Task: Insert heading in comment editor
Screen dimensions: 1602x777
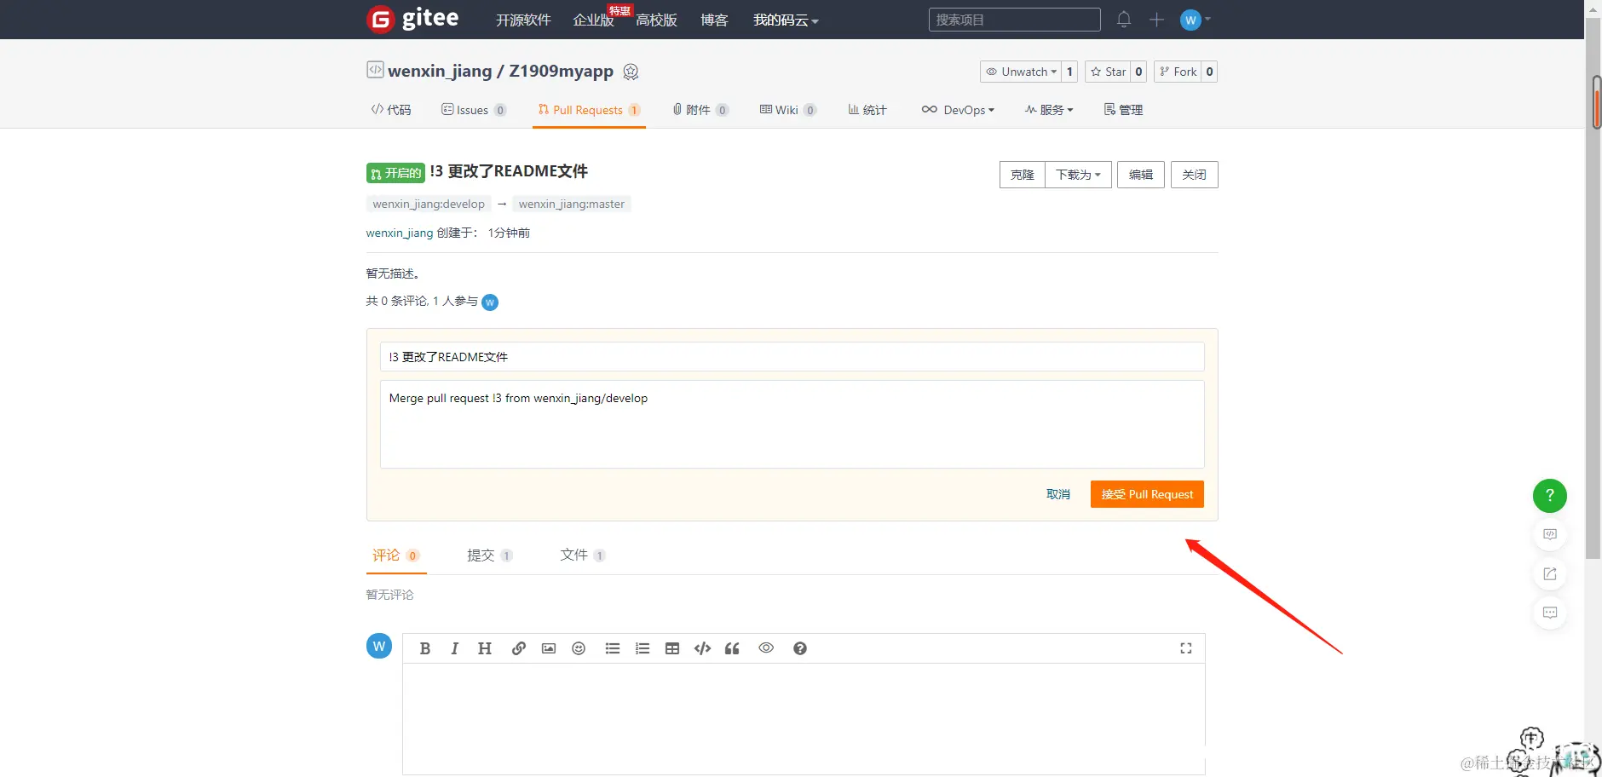Action: tap(485, 648)
